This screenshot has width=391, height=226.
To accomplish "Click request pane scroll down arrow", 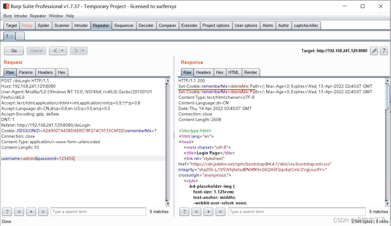I will pos(168,204).
